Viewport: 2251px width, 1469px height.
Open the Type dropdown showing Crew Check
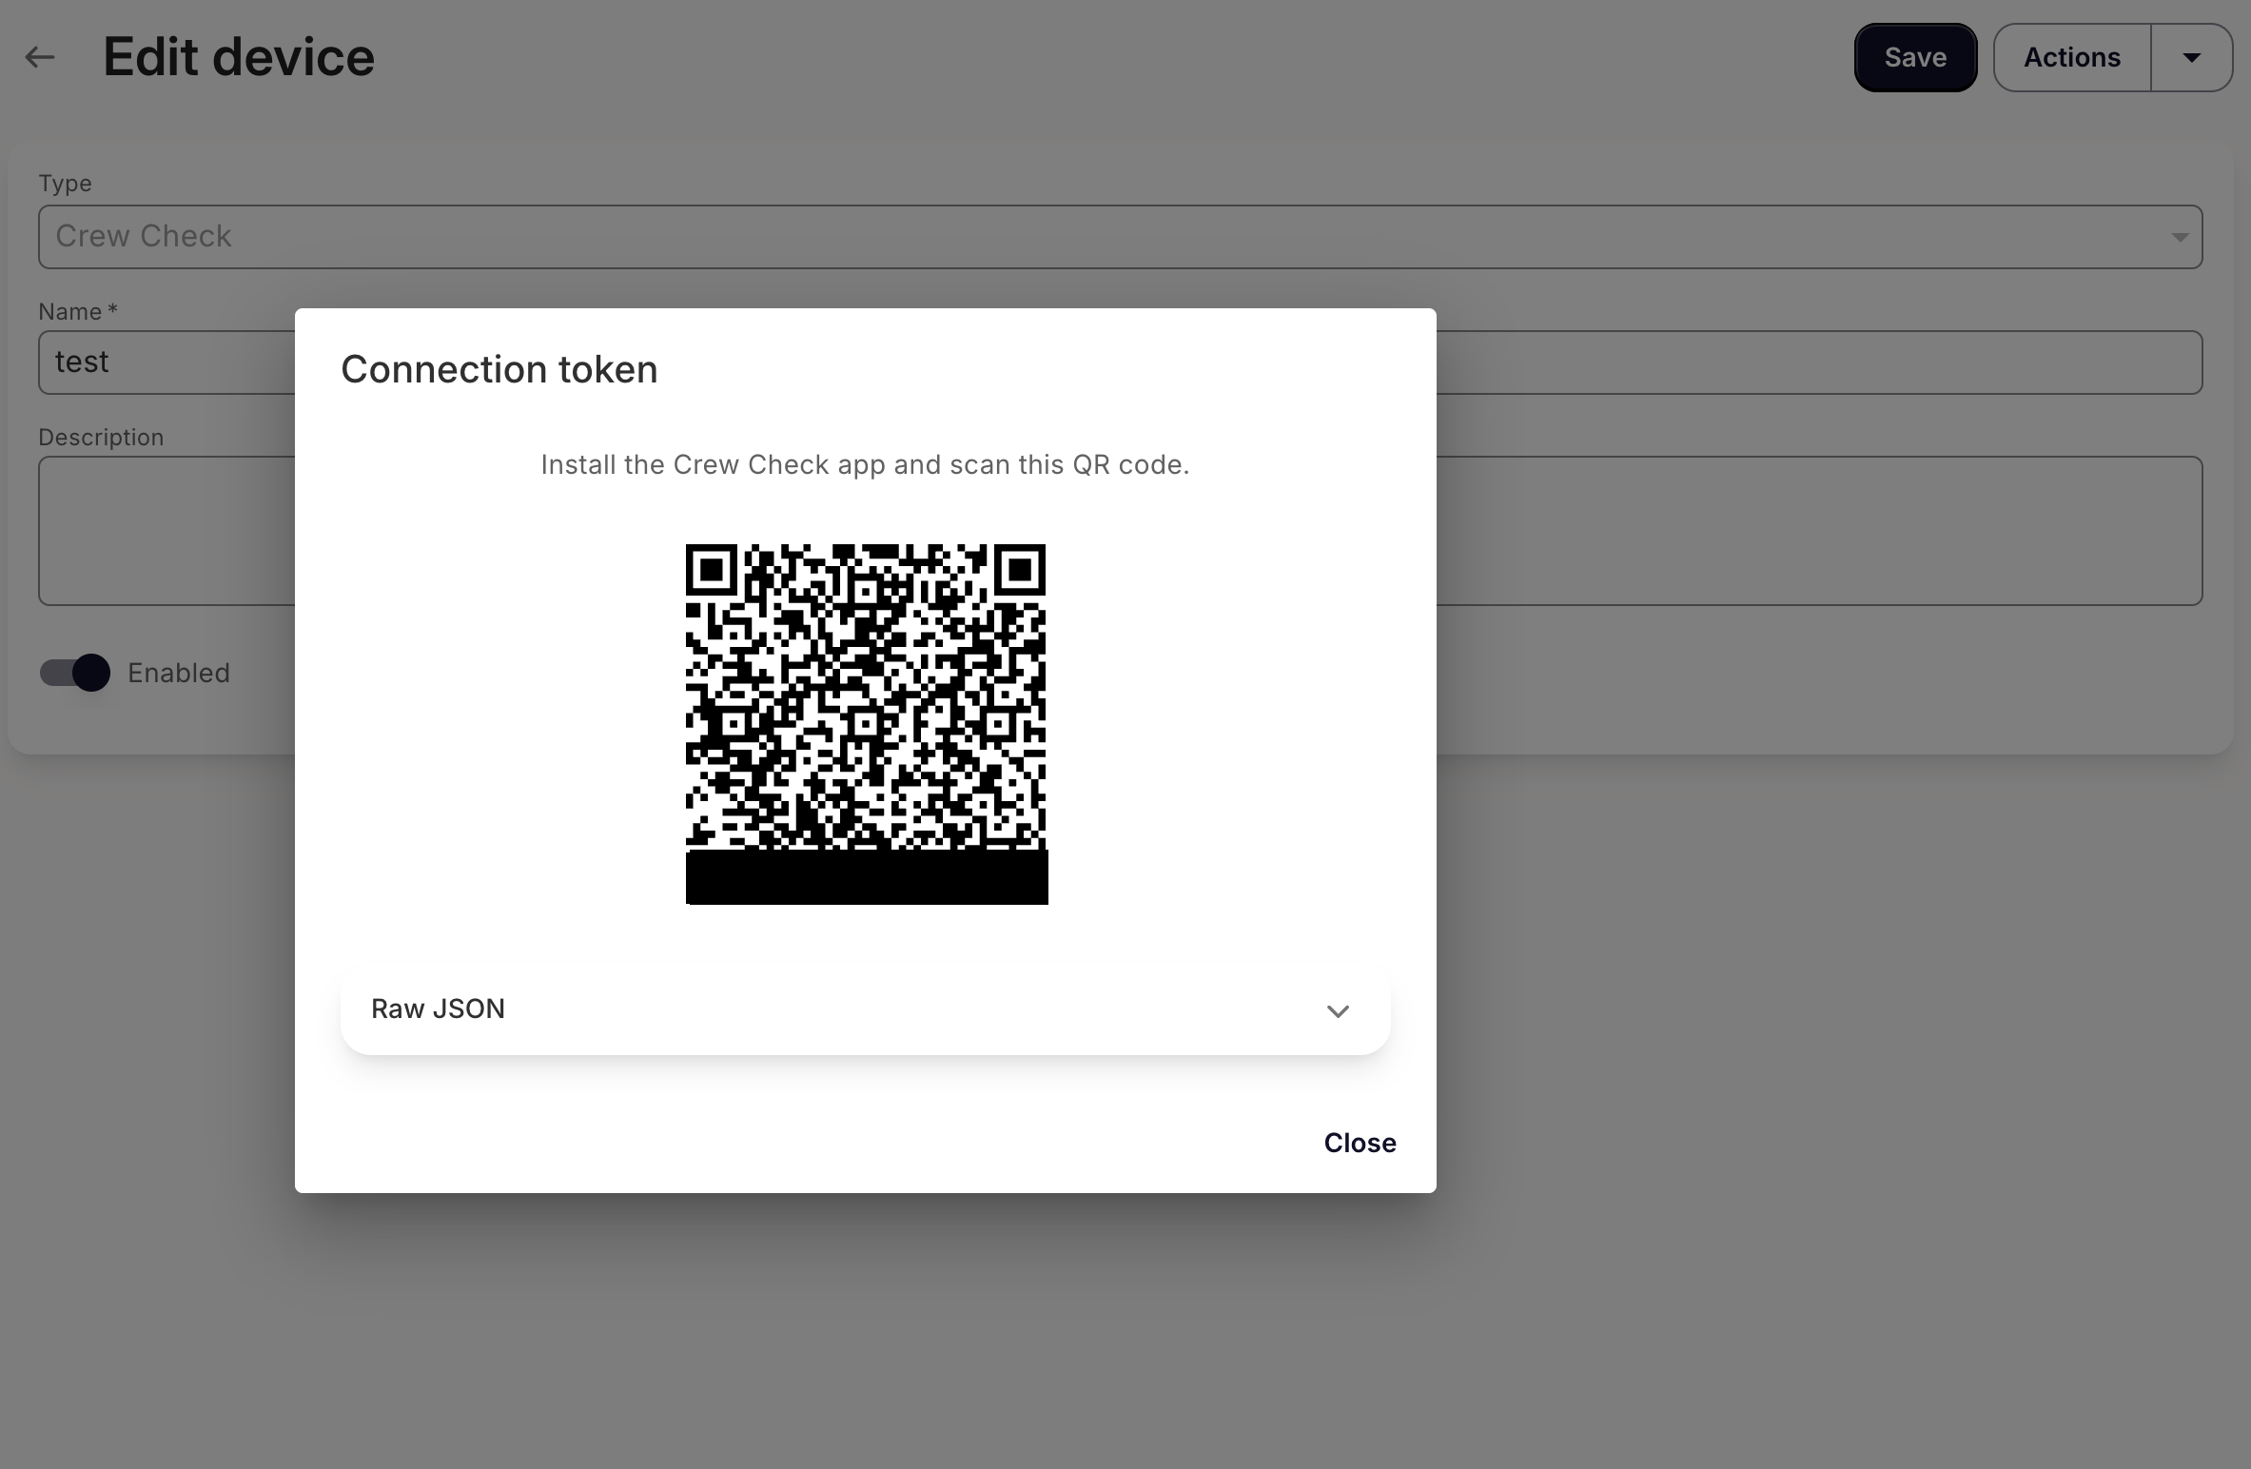[x=1120, y=237]
